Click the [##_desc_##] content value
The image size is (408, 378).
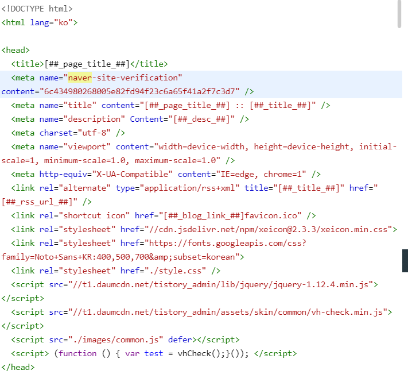click(x=201, y=119)
